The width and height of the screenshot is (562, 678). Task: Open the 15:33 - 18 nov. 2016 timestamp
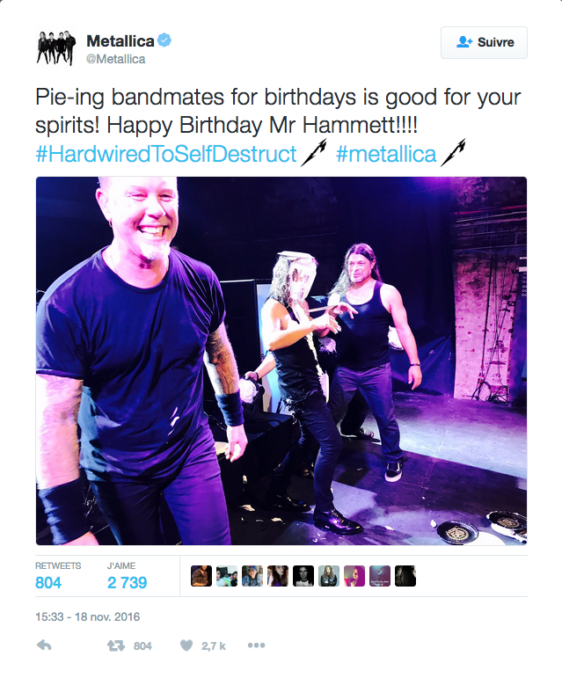click(x=88, y=616)
